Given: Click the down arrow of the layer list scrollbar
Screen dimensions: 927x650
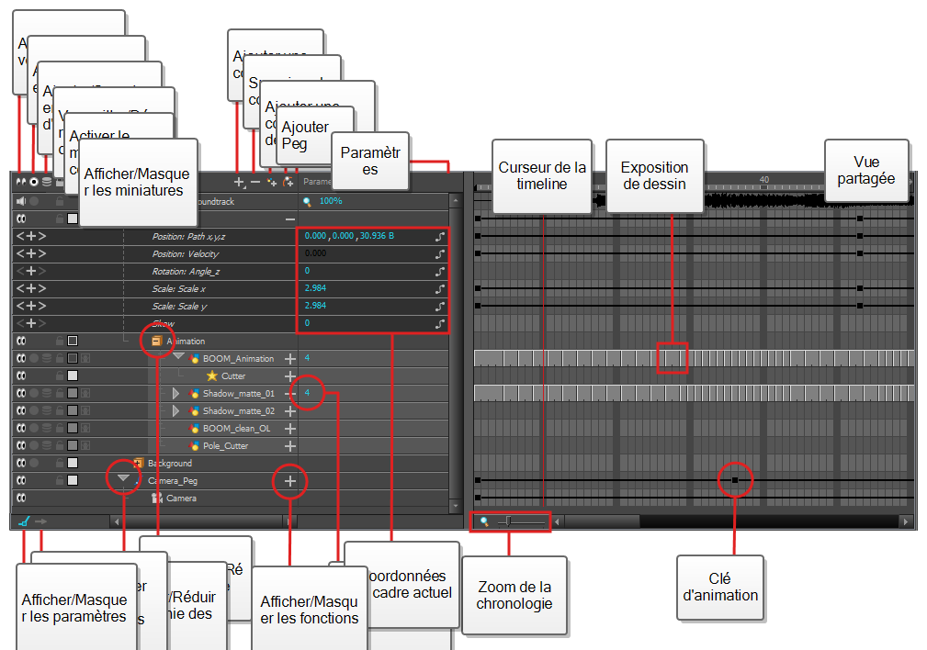Looking at the screenshot, I should (x=455, y=507).
